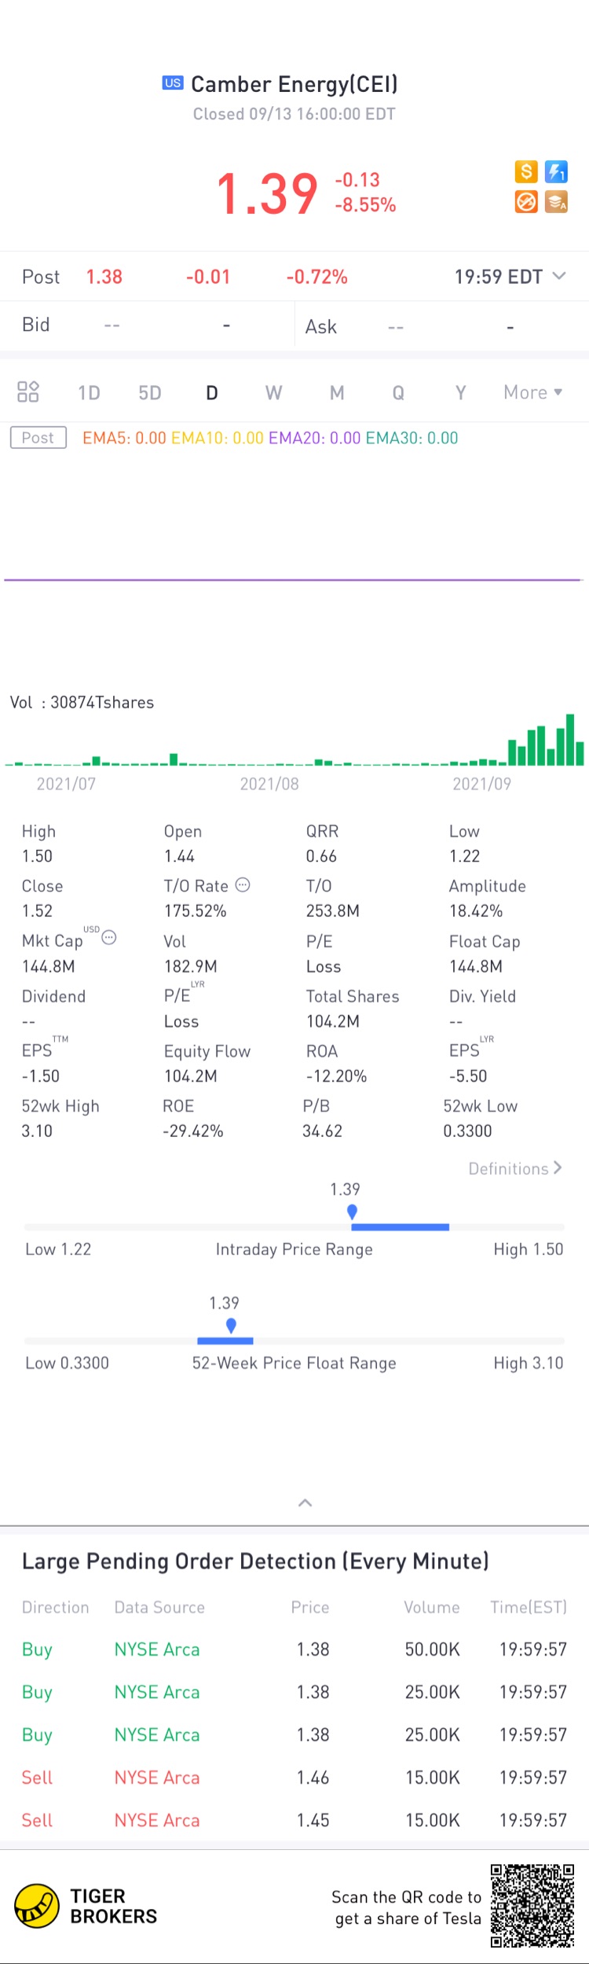
Task: Tap the first Buy order row
Action: 294,1649
